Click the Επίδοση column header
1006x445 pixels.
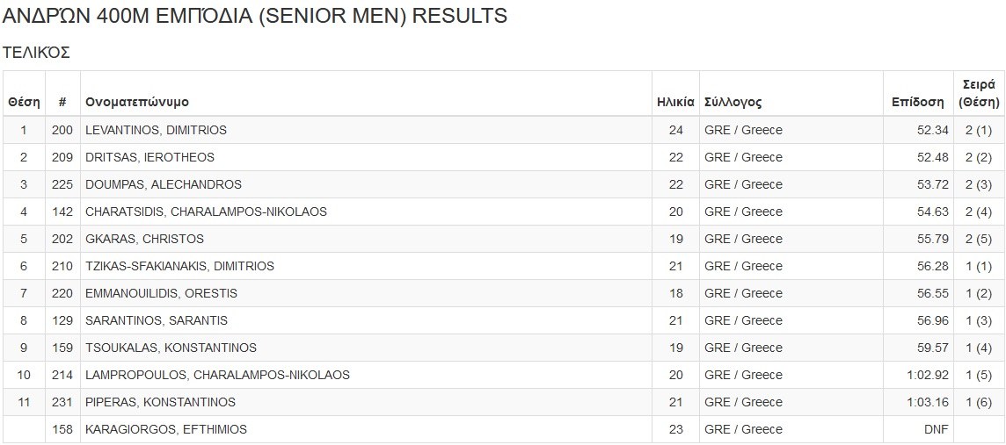[917, 102]
